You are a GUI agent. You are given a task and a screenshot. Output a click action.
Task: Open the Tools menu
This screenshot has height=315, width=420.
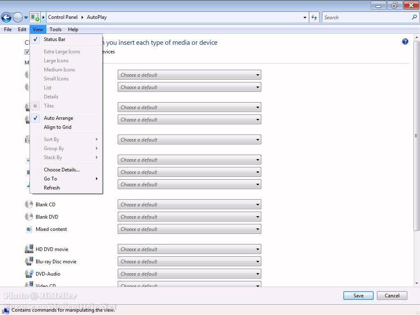55,30
